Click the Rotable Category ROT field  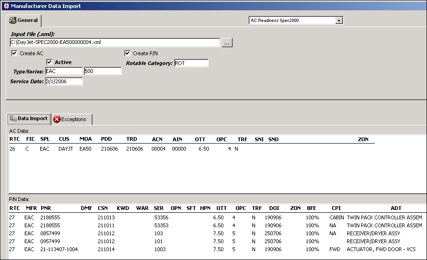point(191,63)
